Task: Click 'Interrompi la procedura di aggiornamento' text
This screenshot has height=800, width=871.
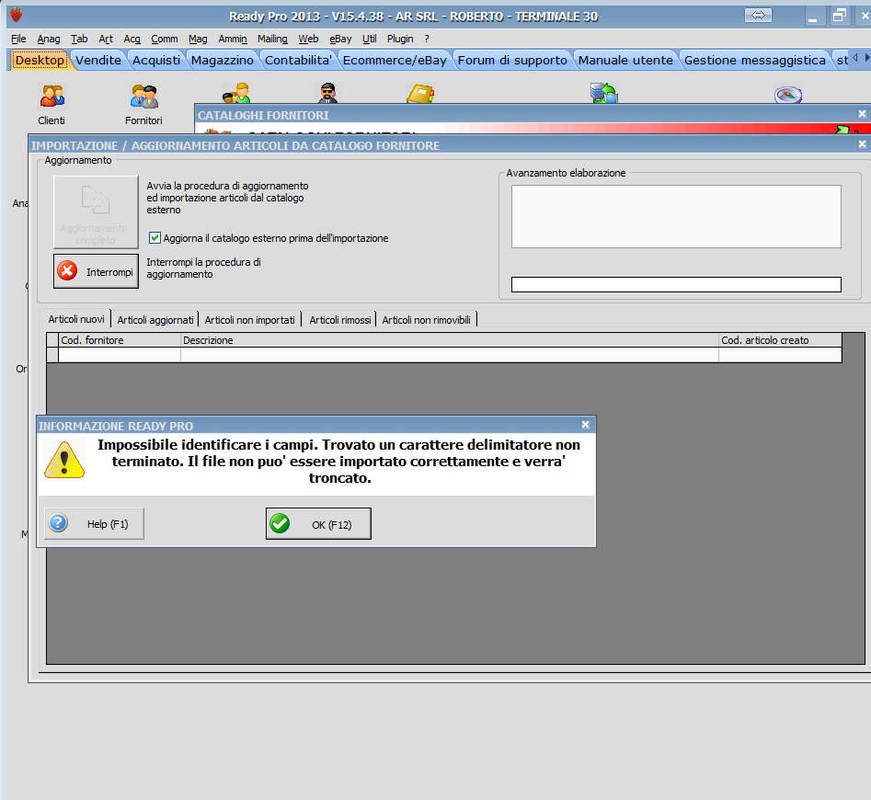Action: pyautogui.click(x=203, y=269)
